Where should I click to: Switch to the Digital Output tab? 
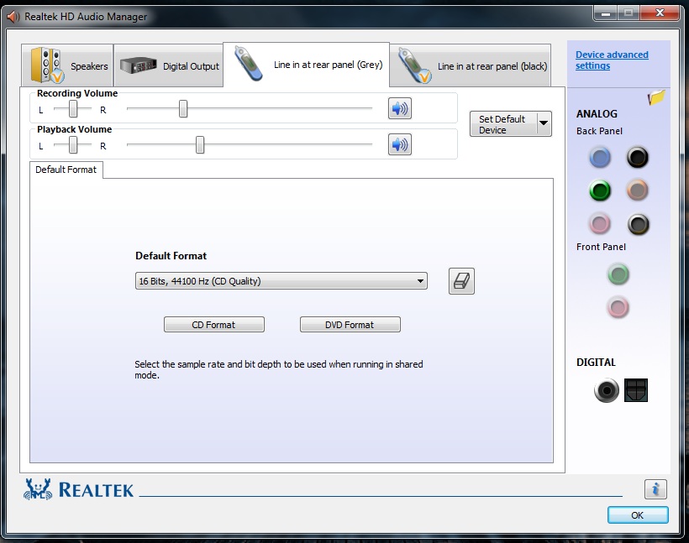tap(169, 65)
